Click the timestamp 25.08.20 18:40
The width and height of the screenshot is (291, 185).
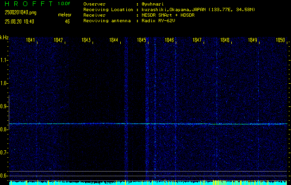(19, 22)
